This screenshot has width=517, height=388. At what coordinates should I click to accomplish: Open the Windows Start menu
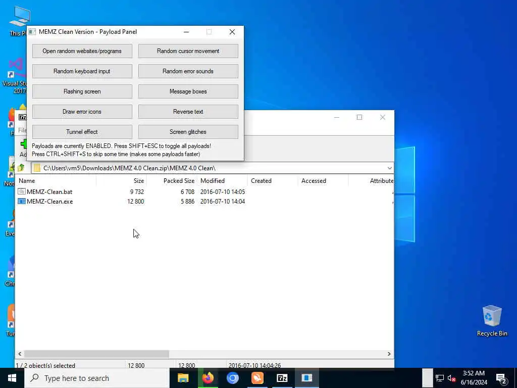[x=12, y=378]
